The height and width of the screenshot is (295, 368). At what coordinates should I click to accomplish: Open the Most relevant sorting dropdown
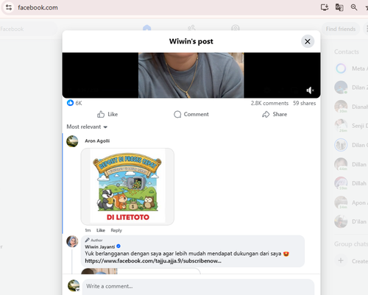tap(87, 127)
